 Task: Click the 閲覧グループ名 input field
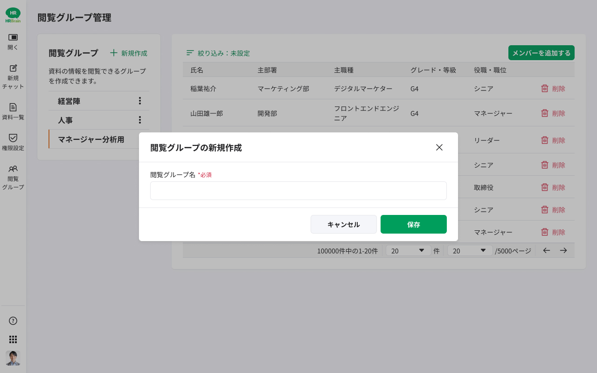(x=298, y=191)
